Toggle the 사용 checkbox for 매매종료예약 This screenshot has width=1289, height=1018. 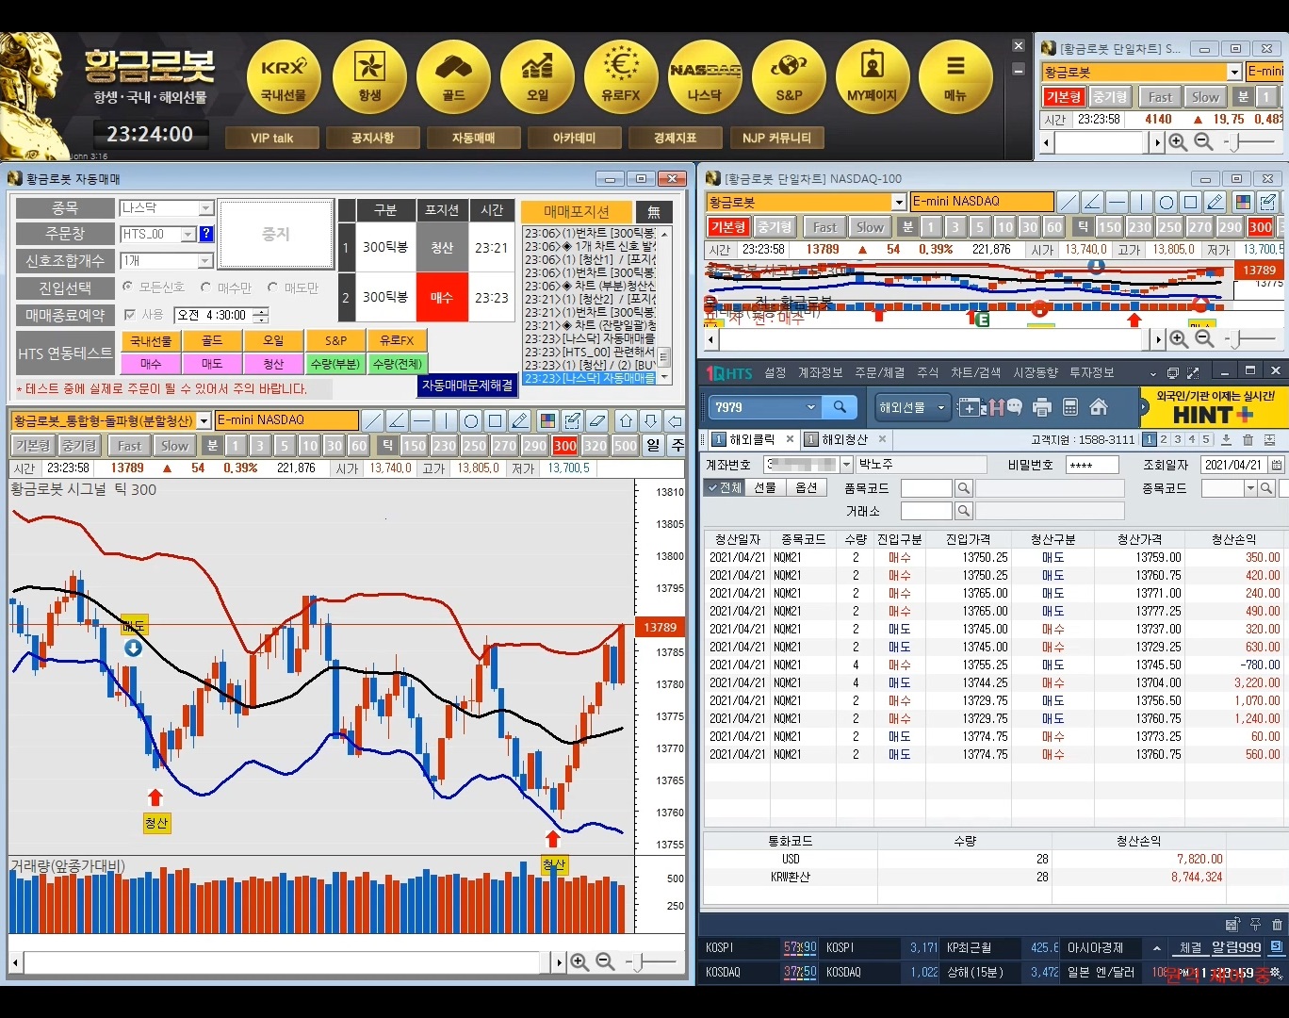coord(130,315)
